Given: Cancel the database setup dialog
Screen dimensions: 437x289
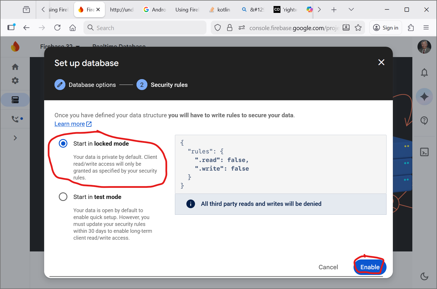Looking at the screenshot, I should click(x=328, y=267).
